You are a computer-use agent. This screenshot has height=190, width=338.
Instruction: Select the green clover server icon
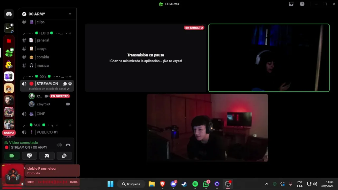[9, 53]
